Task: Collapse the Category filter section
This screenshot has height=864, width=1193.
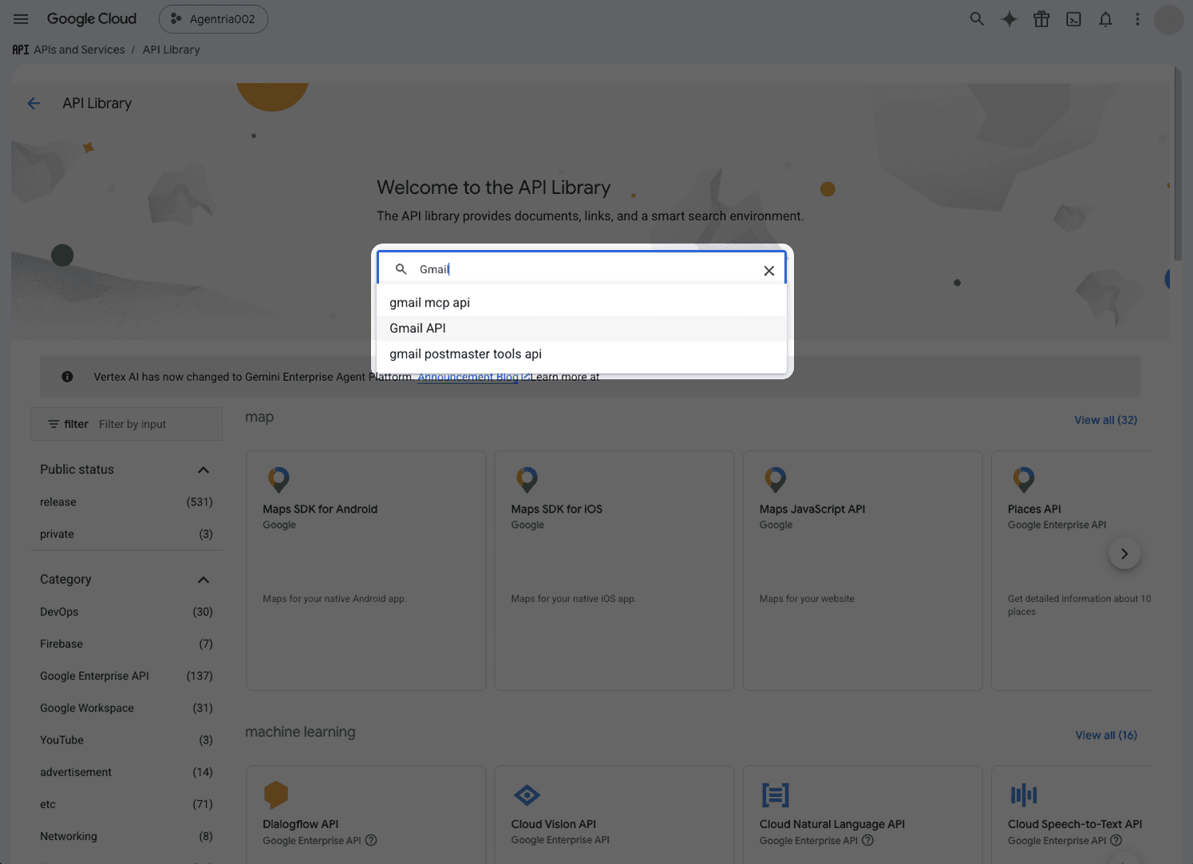Action: point(203,580)
